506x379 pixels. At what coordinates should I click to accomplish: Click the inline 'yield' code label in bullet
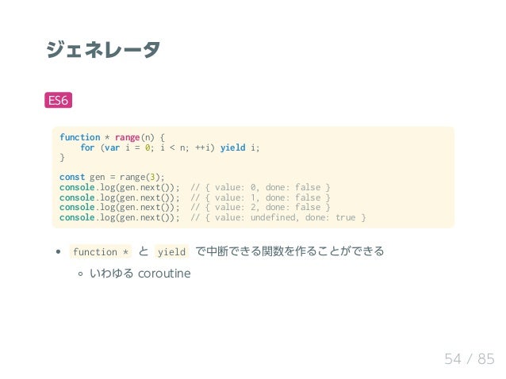click(171, 251)
